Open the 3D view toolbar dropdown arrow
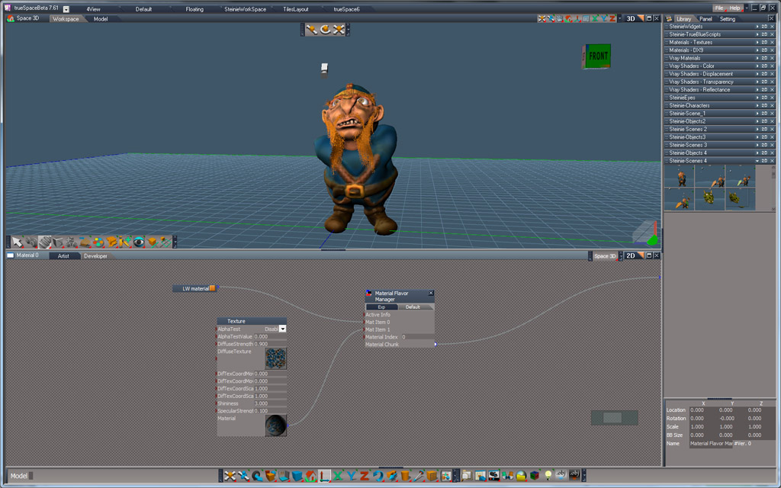This screenshot has width=781, height=488. point(619,18)
